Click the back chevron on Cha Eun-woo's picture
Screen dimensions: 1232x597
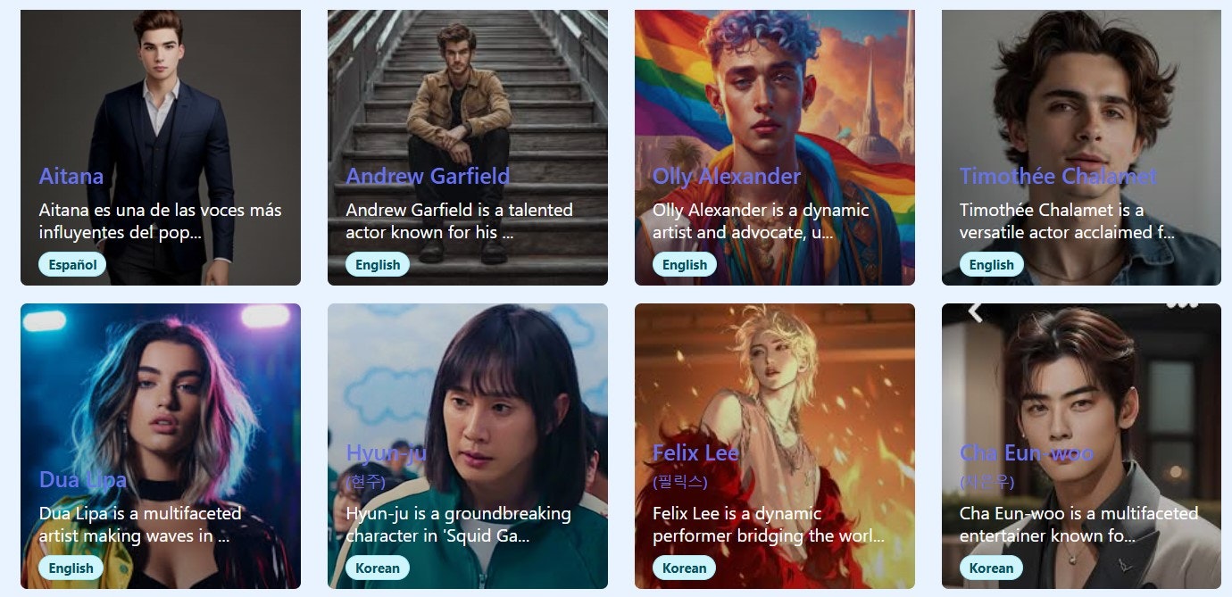[975, 311]
